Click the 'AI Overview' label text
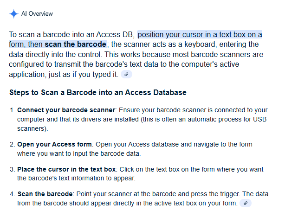The height and width of the screenshot is (217, 285). pyautogui.click(x=37, y=13)
